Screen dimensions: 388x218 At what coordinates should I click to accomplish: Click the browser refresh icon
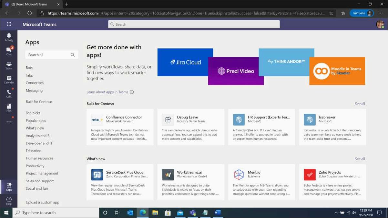pyautogui.click(x=29, y=13)
